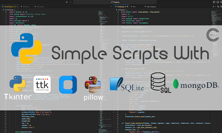Click the line "height=60,"

click(x=26, y=121)
